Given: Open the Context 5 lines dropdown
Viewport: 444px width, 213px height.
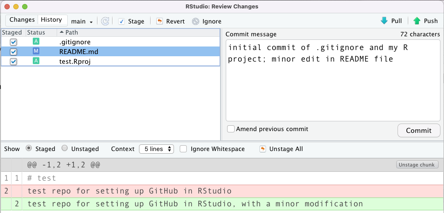Looking at the screenshot, I should click(x=156, y=149).
